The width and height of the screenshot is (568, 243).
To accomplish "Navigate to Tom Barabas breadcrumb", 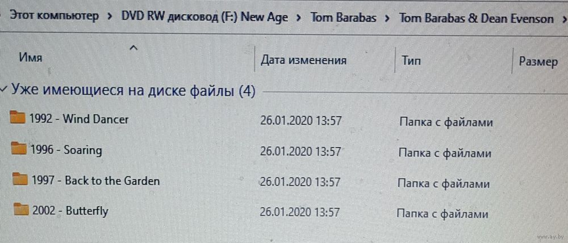I will (x=344, y=18).
